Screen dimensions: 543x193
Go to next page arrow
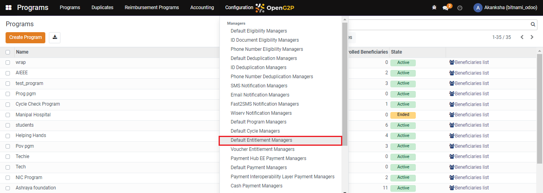click(532, 37)
